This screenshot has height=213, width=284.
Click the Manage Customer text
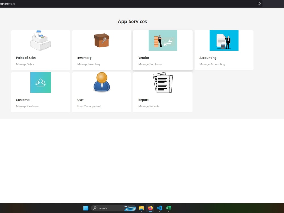pyautogui.click(x=28, y=106)
